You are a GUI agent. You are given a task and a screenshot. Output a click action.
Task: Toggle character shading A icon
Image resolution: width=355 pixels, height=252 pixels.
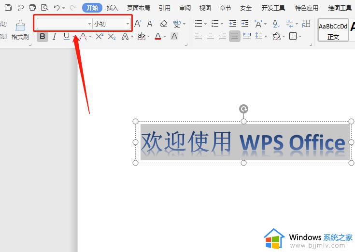click(174, 36)
